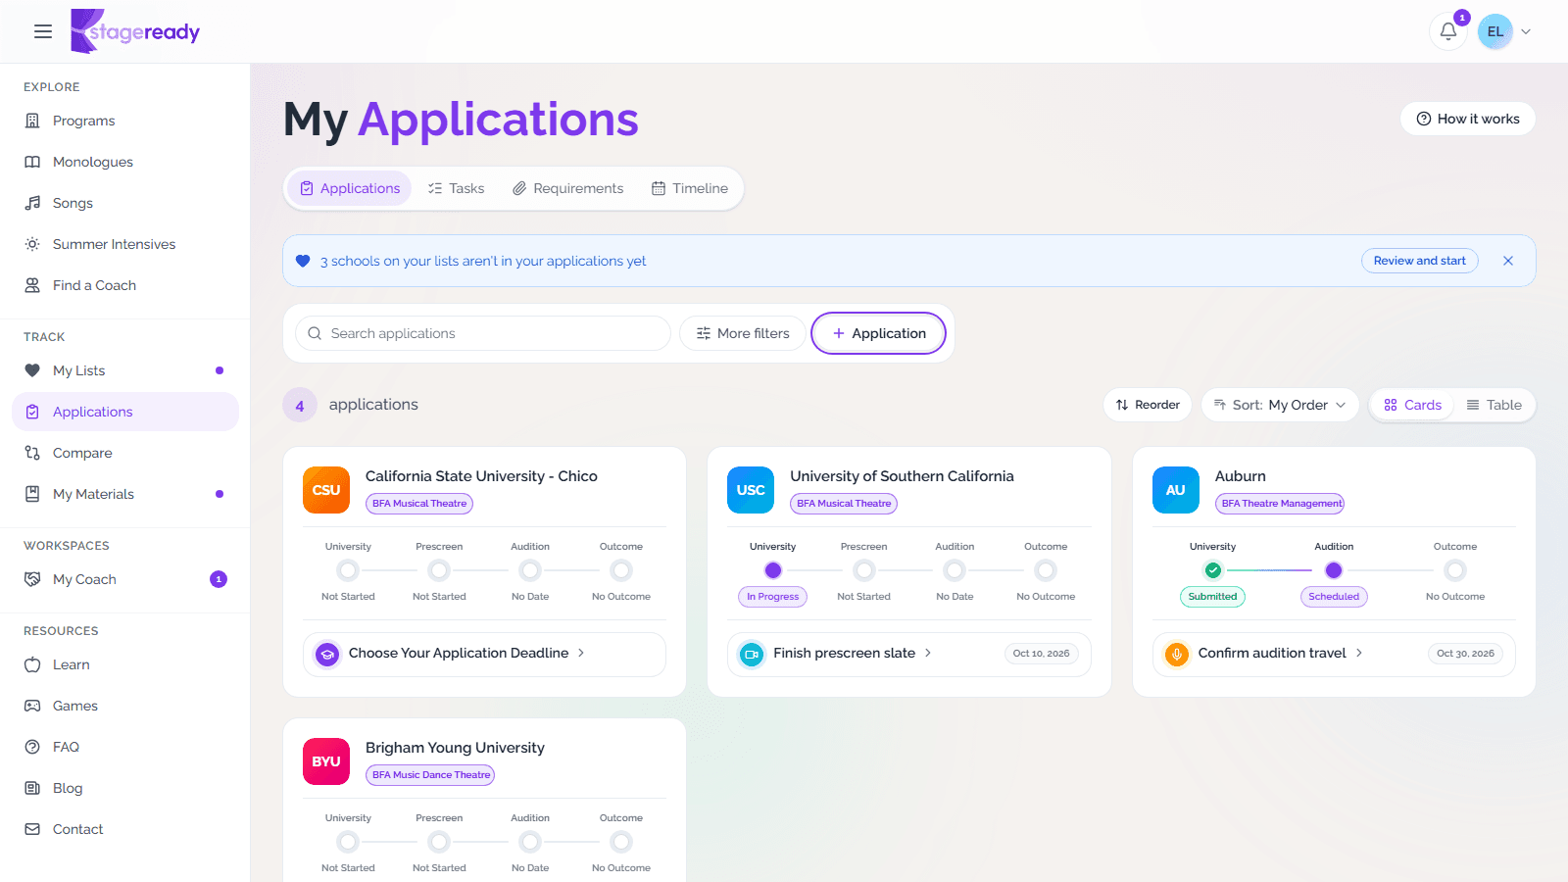Open the notifications bell
This screenshot has width=1568, height=882.
point(1447,31)
